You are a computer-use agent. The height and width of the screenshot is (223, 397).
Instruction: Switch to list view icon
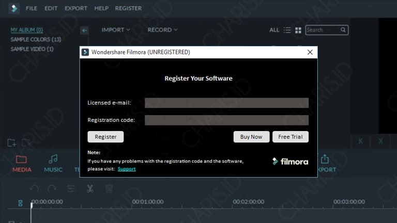[x=287, y=30]
